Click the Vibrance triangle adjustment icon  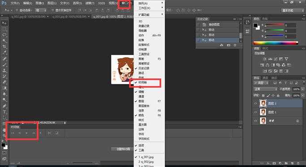tap(286, 59)
